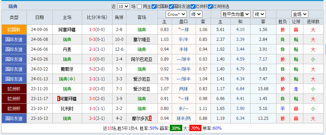This screenshot has width=326, height=135.
Task: Open the 3-1 score for the 23-10-13 match
Action: [x=92, y=119]
